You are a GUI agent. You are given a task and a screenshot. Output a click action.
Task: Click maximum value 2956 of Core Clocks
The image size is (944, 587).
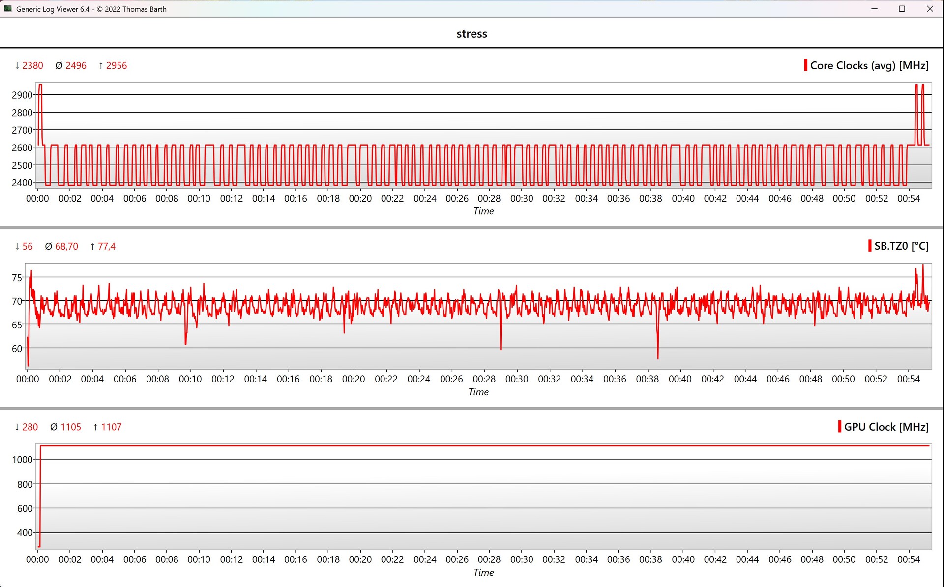coord(117,65)
